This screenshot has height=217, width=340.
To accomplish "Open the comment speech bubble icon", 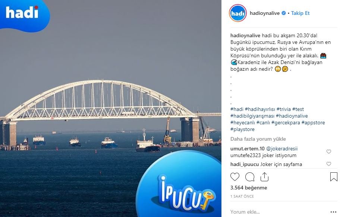I will click(249, 177).
